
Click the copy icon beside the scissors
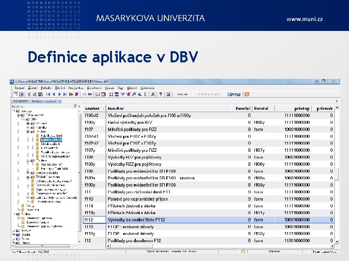34,94
